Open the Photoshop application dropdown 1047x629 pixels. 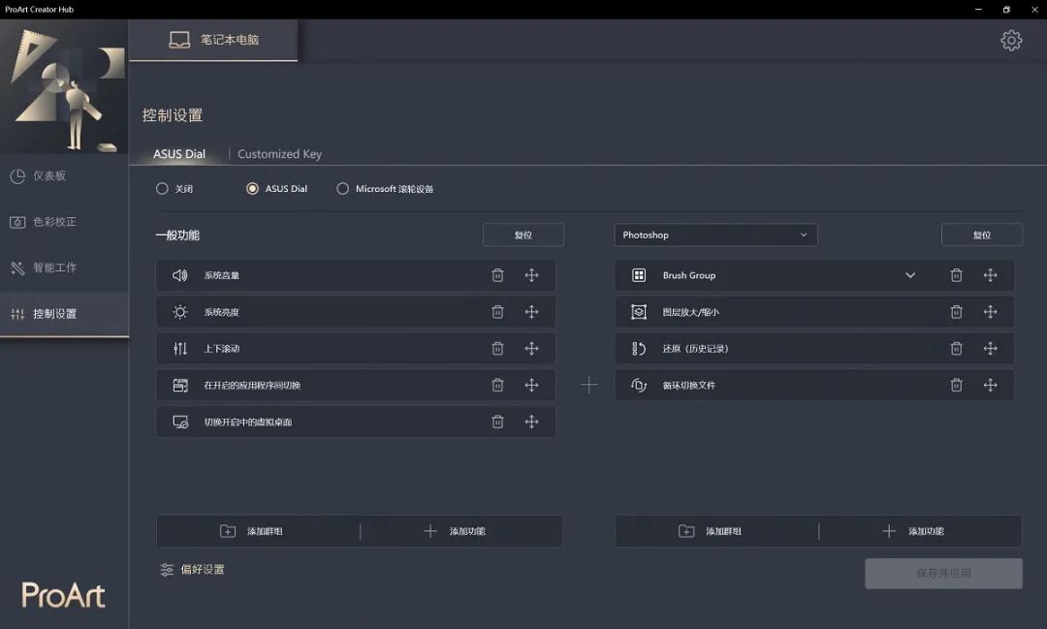(x=715, y=236)
